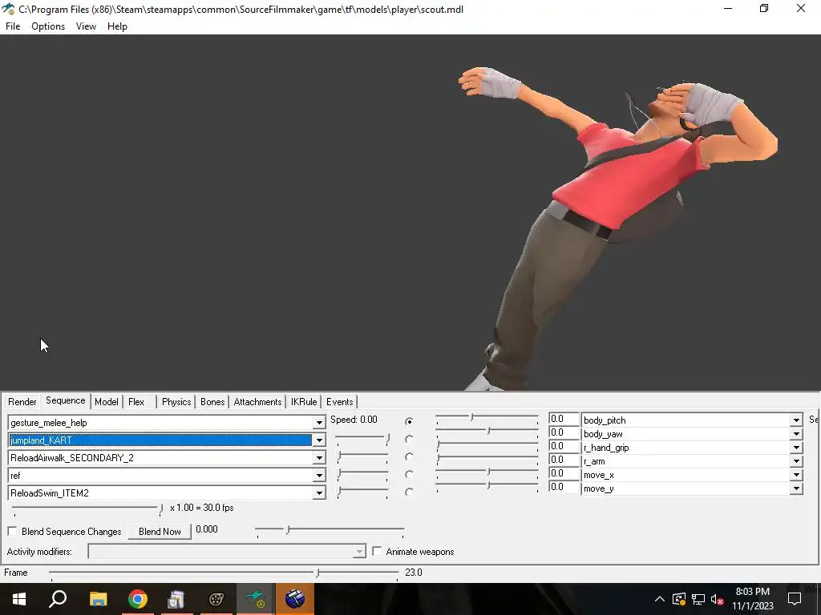
Task: Adjust the playback speed fps slider
Action: [87, 508]
